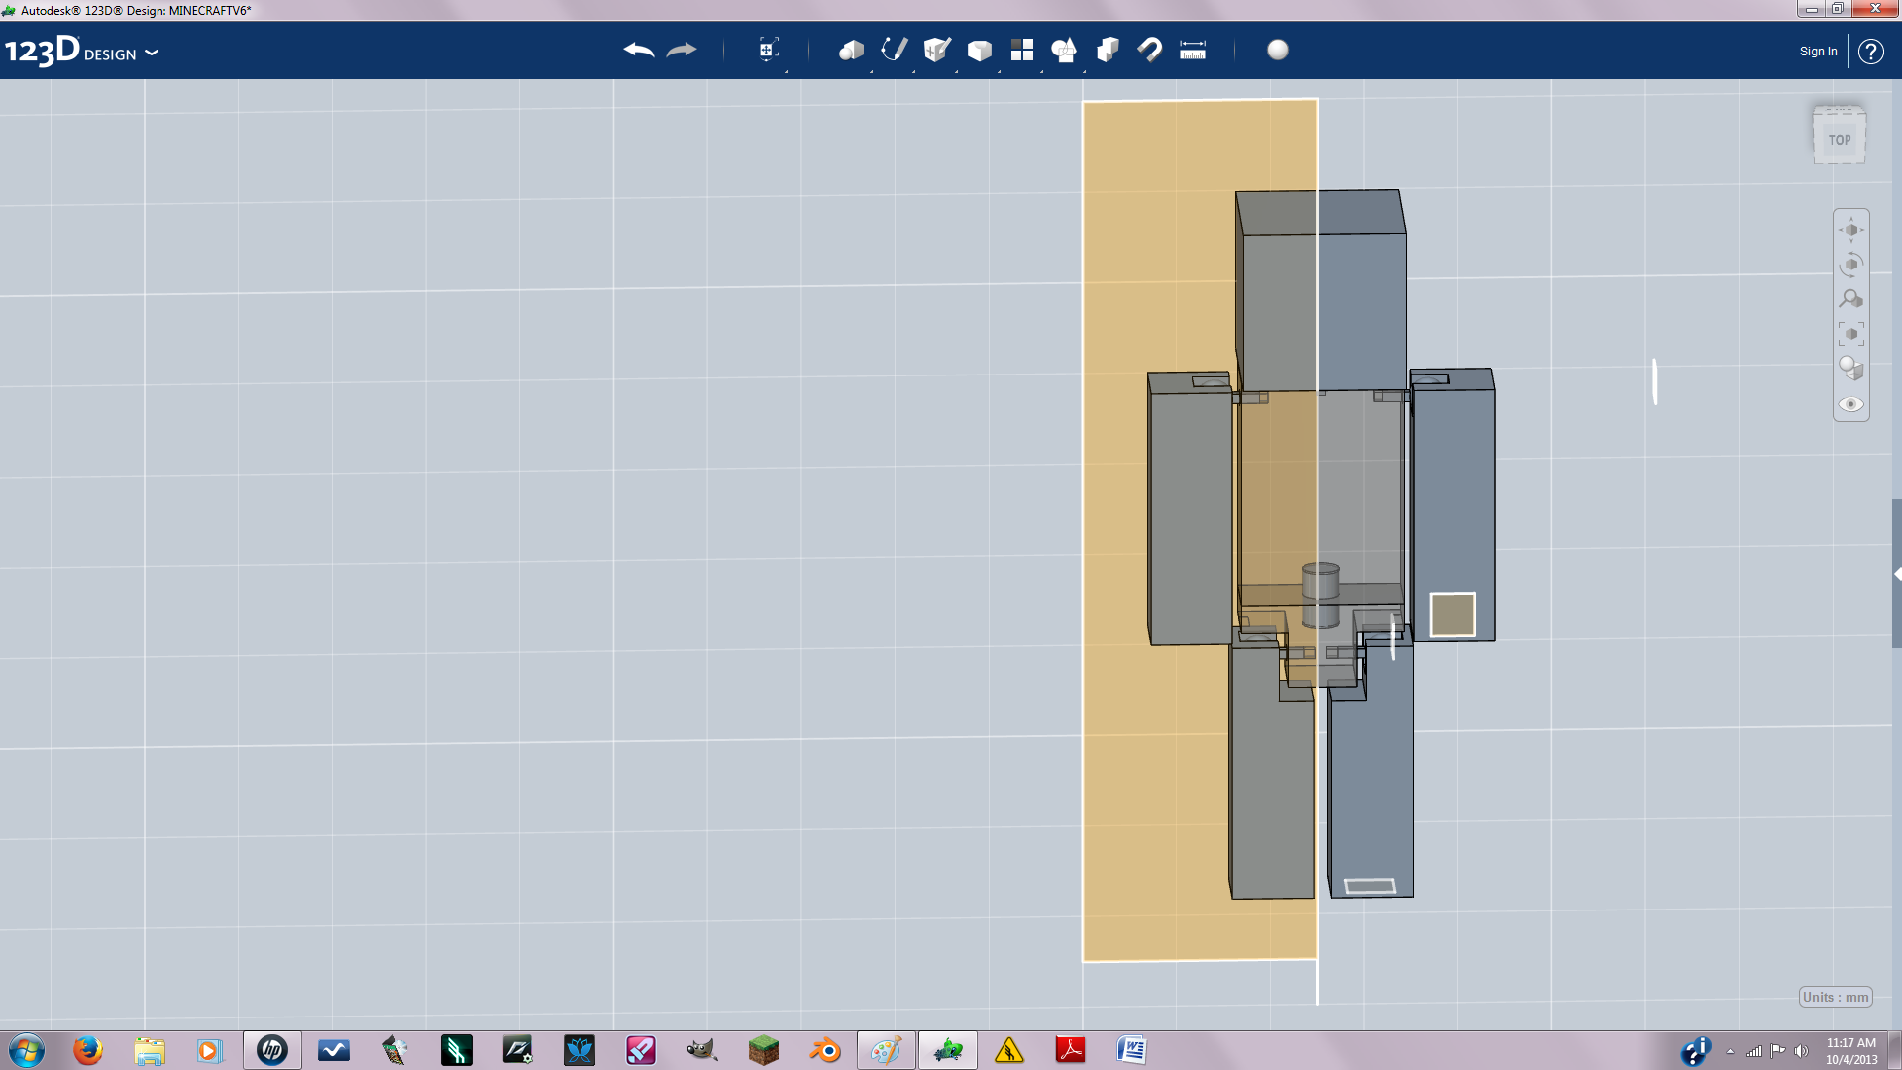Screen dimensions: 1902x1070
Task: Undo the last action
Action: [x=639, y=50]
